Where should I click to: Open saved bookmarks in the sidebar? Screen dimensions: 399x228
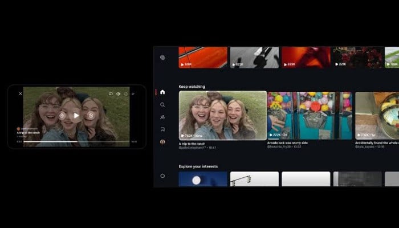coord(162,129)
